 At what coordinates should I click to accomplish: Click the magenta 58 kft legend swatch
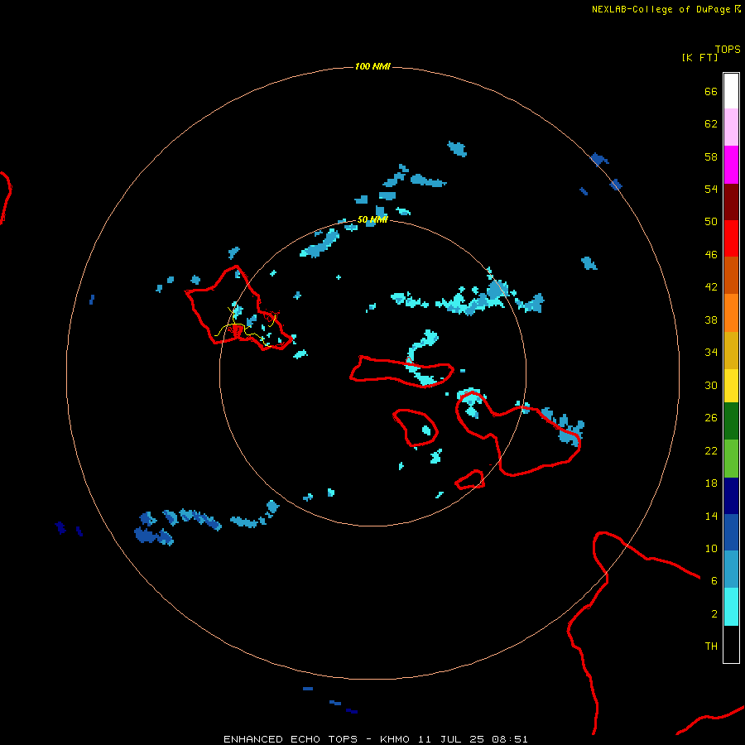click(731, 165)
